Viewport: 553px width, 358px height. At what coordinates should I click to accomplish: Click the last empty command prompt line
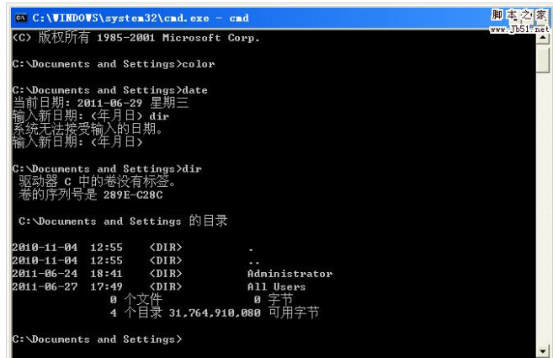point(97,339)
